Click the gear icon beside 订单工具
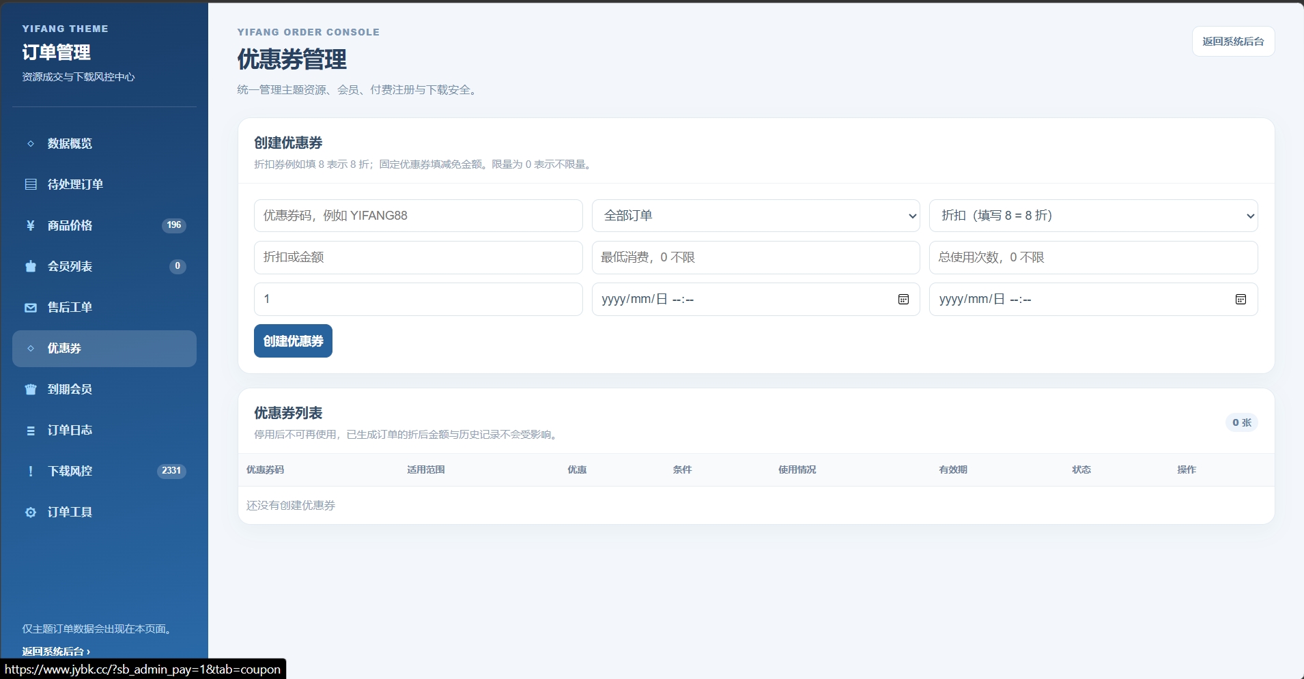 click(31, 512)
